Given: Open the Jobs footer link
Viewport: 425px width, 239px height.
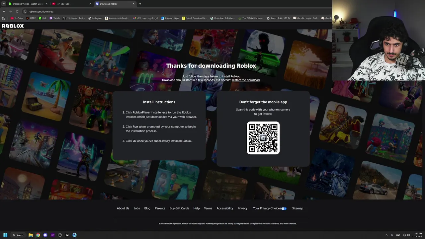Looking at the screenshot, I should 137,208.
